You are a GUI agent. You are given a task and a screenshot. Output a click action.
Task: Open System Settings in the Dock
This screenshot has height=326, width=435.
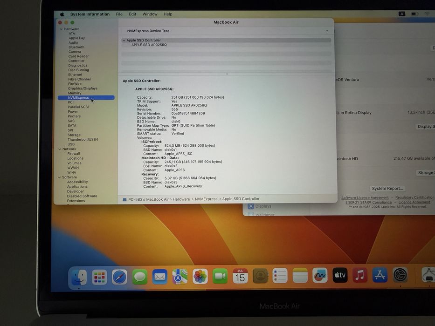pyautogui.click(x=400, y=275)
